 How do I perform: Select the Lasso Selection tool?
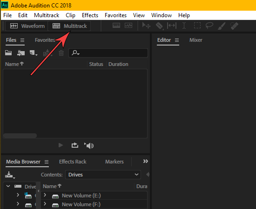point(209,26)
